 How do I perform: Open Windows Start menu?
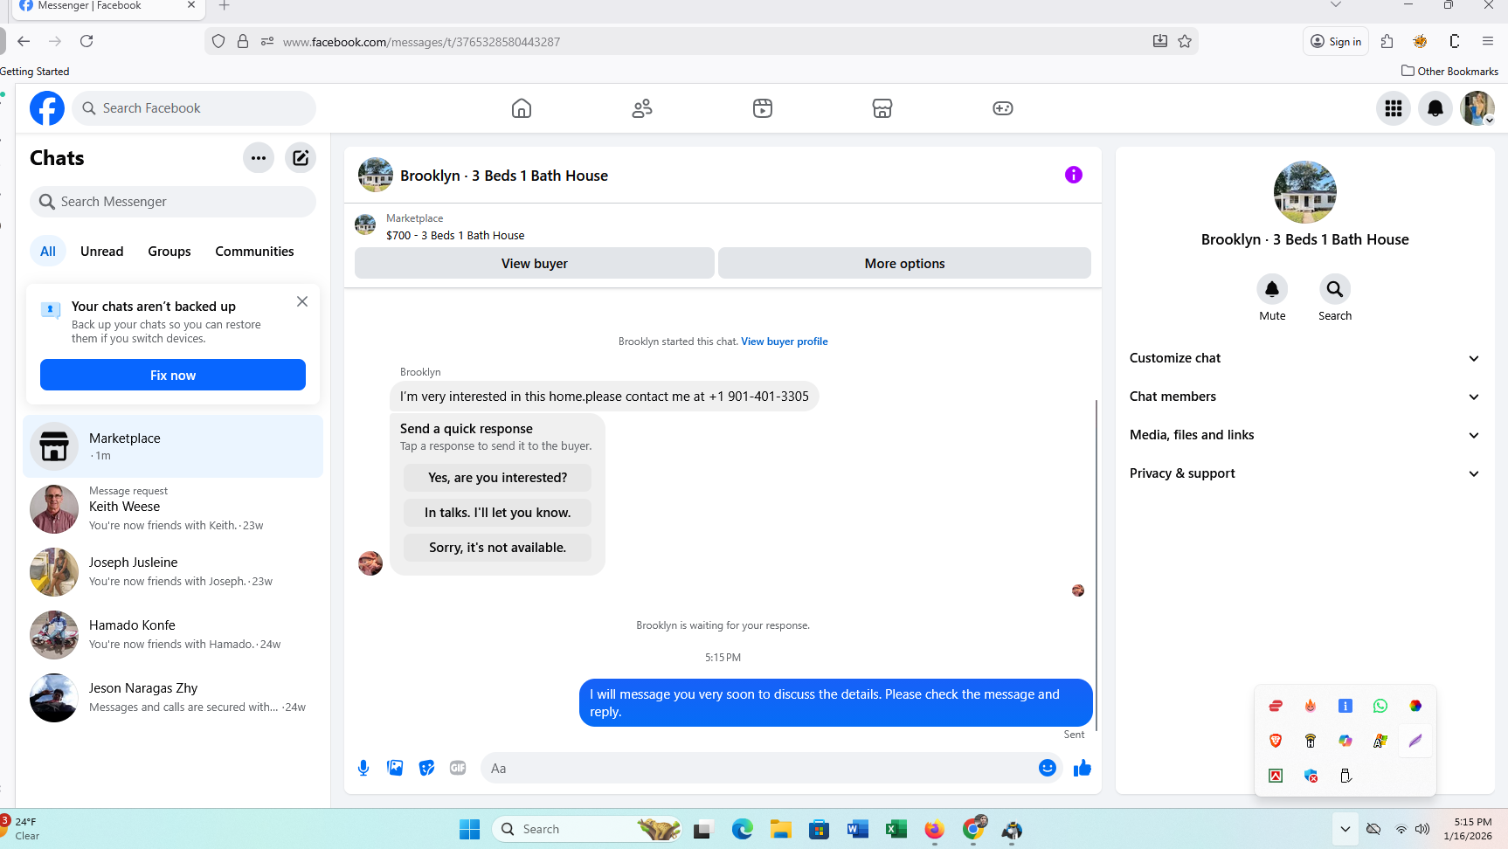(470, 829)
